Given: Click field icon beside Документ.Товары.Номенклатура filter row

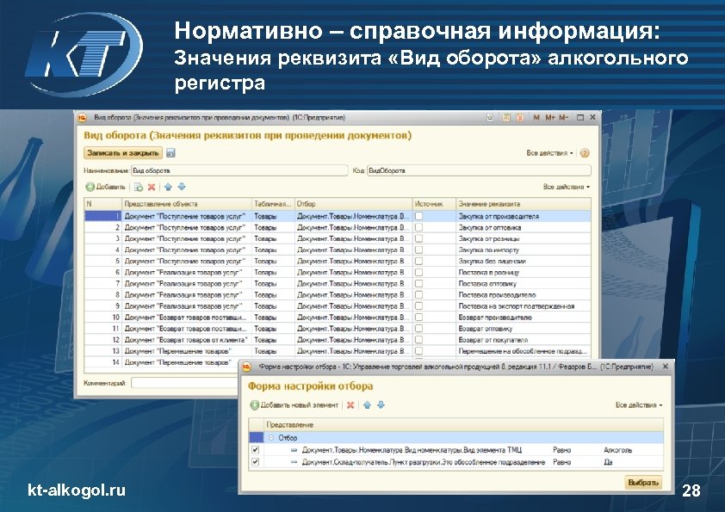Looking at the screenshot, I should click(x=294, y=450).
